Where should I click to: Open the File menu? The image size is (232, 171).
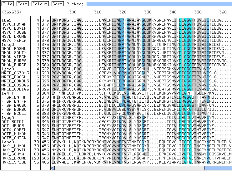8,4
